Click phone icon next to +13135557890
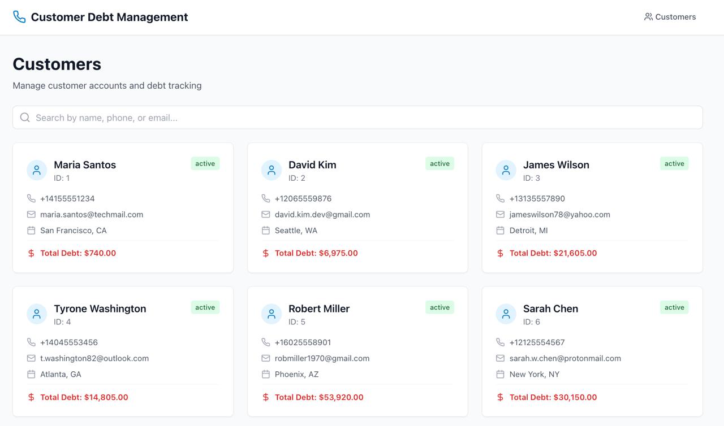724x426 pixels. point(500,198)
